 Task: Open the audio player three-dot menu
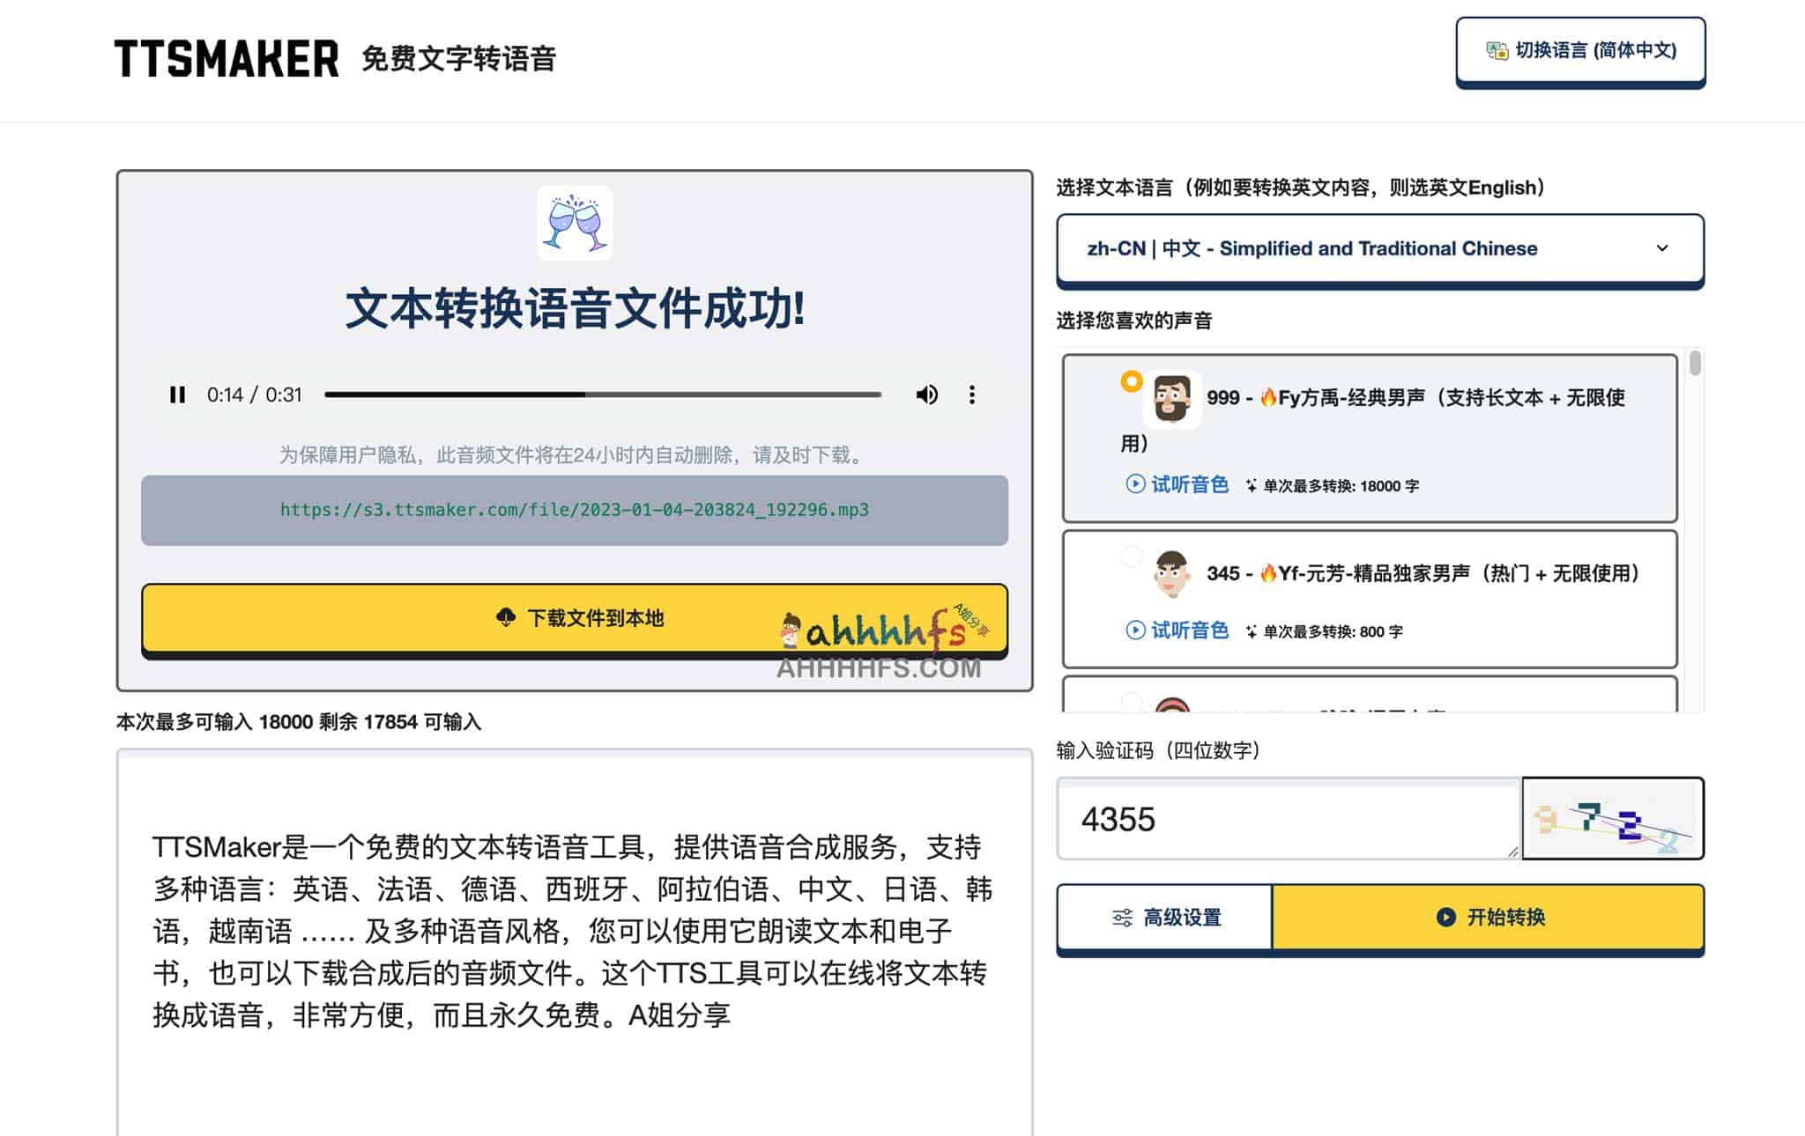pyautogui.click(x=972, y=395)
